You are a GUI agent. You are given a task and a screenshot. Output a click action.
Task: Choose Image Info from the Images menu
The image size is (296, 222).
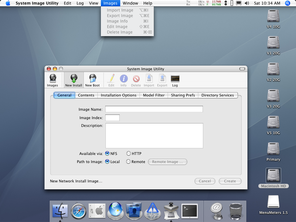click(127, 21)
